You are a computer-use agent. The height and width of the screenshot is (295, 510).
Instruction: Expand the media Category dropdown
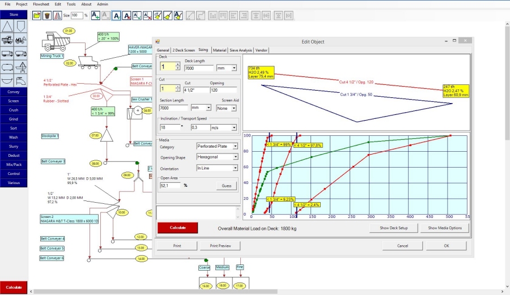click(x=235, y=146)
